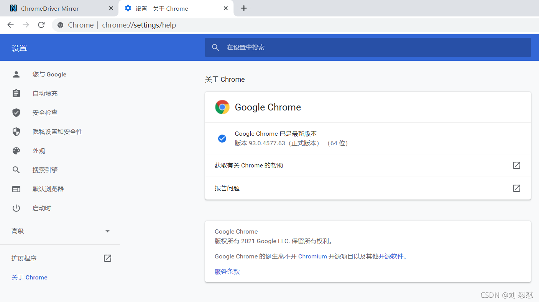Click the magnifier icon beside 搜索引擎
This screenshot has height=302, width=539.
(x=16, y=170)
